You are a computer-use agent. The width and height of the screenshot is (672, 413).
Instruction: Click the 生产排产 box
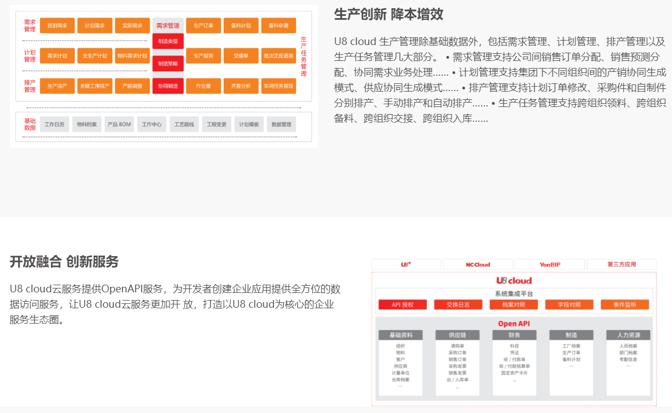click(x=58, y=86)
